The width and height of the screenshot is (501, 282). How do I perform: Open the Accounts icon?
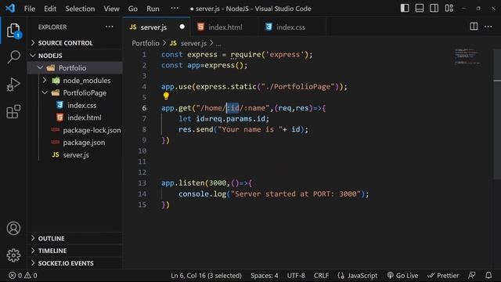13,228
